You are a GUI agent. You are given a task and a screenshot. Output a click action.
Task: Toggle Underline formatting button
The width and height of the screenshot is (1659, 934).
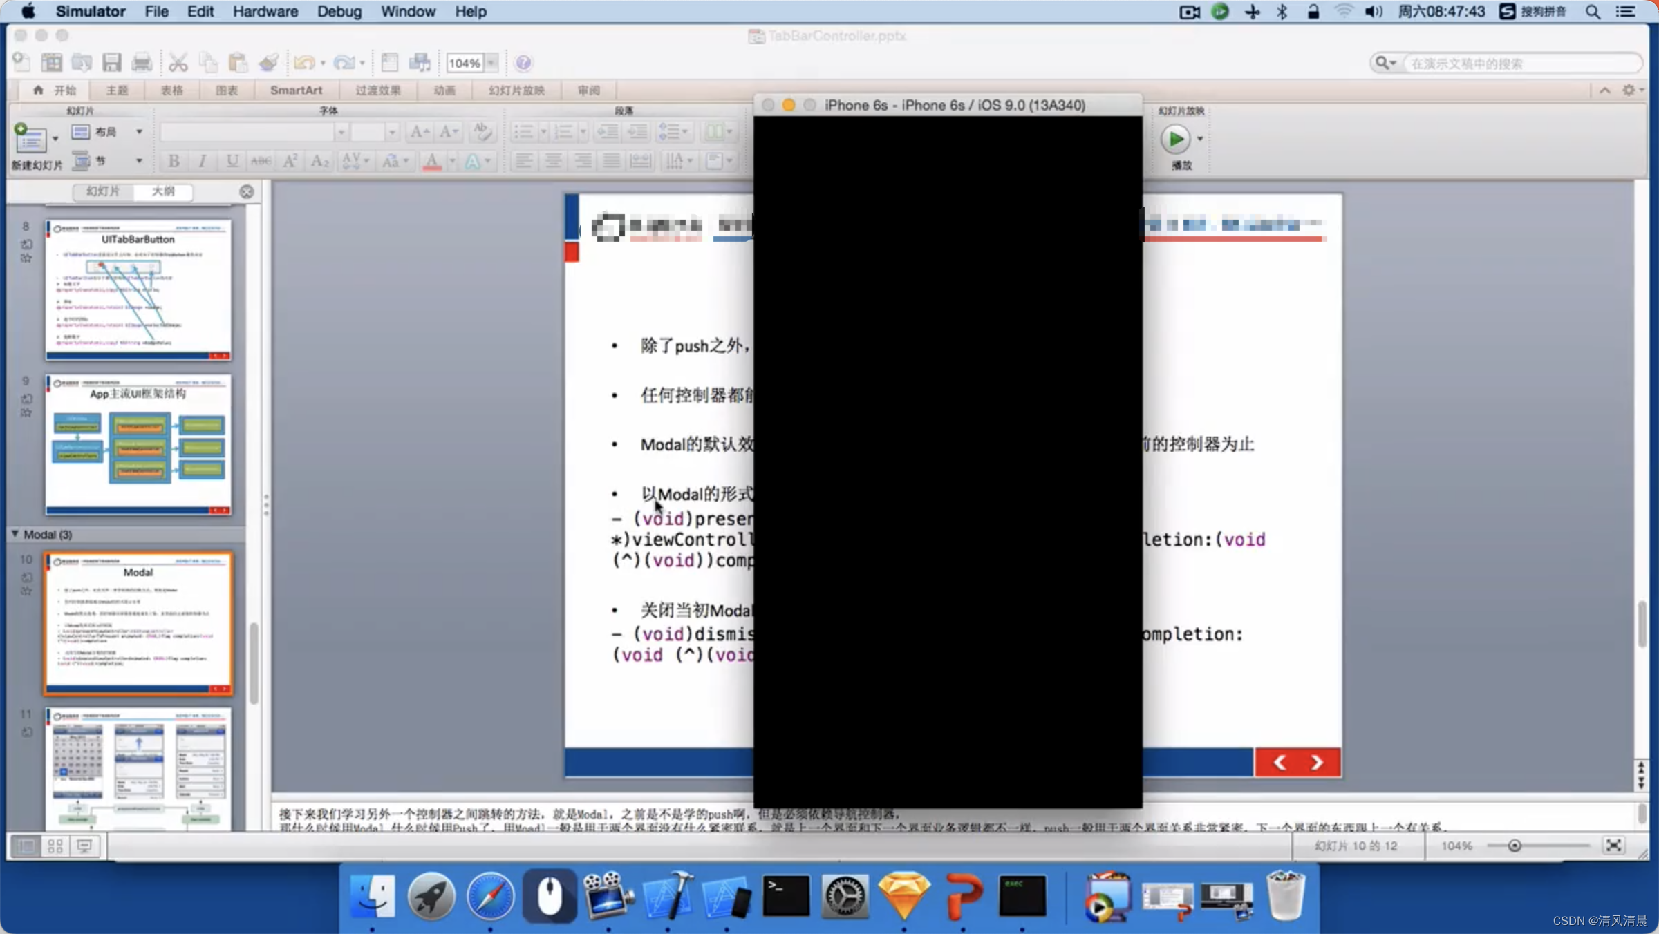[232, 161]
